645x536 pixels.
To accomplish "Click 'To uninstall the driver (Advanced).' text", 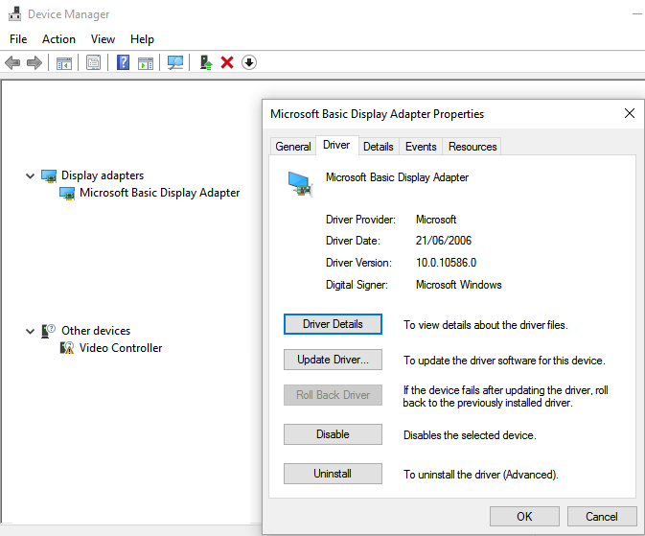I will coord(481,475).
